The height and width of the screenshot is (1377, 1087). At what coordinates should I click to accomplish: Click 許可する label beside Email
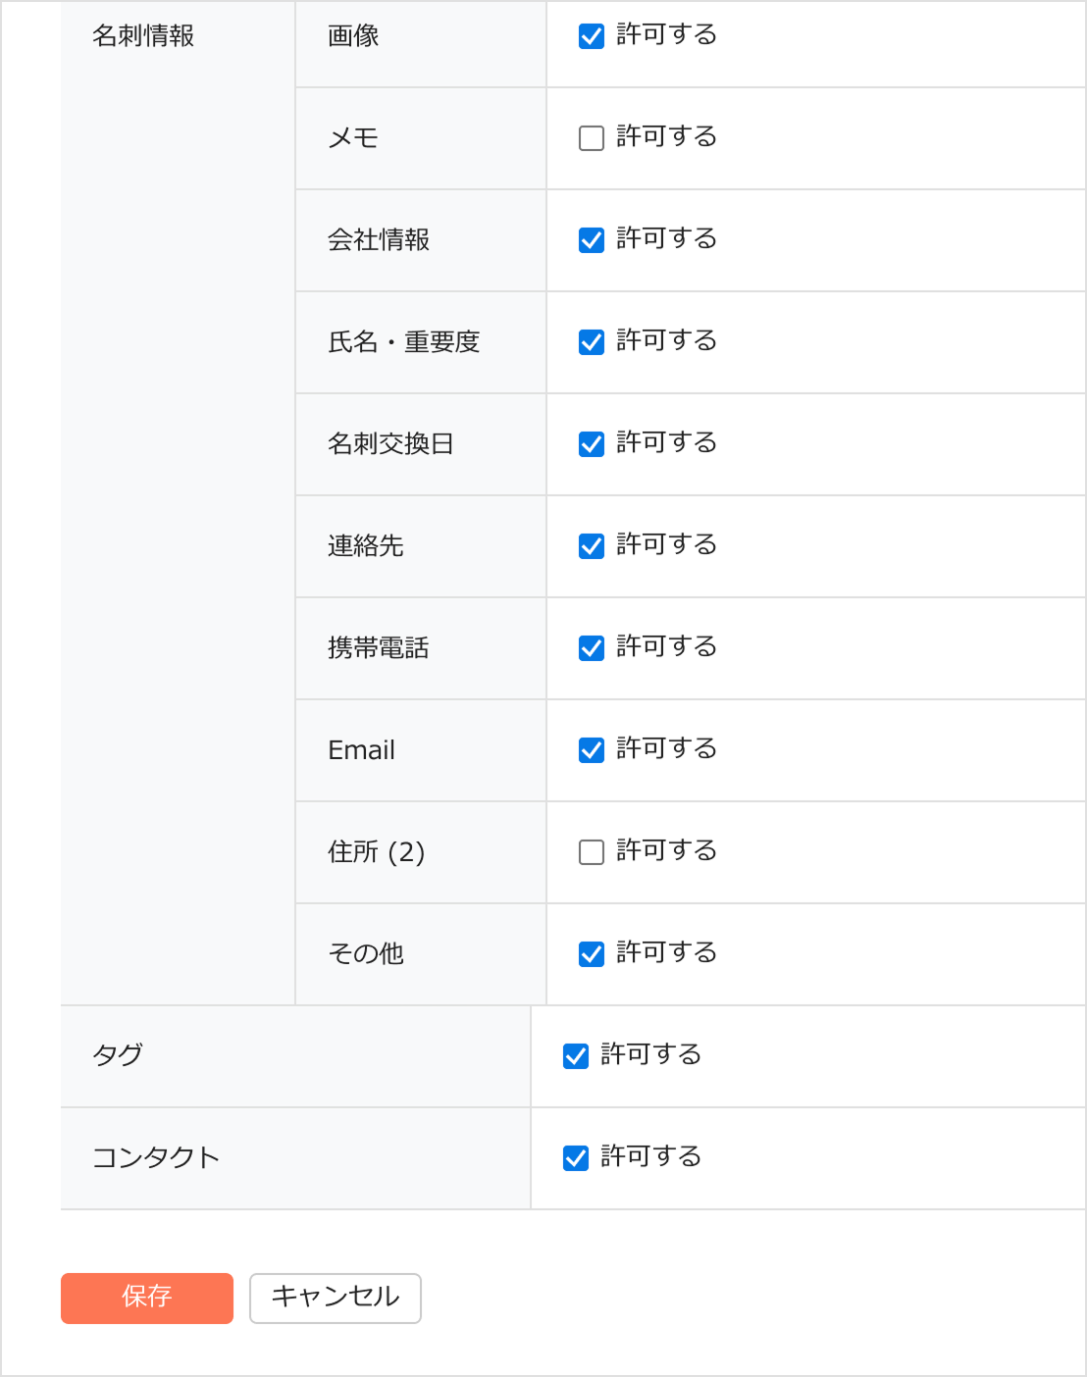click(x=666, y=749)
